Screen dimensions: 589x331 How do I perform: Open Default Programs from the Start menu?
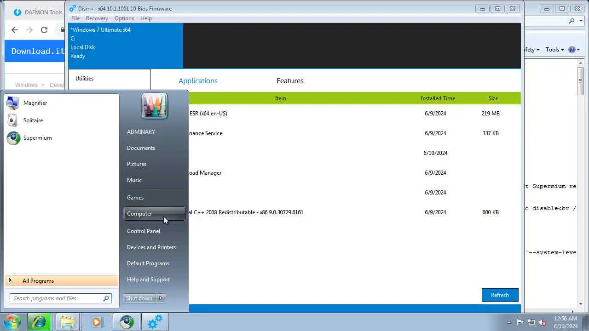pyautogui.click(x=155, y=263)
